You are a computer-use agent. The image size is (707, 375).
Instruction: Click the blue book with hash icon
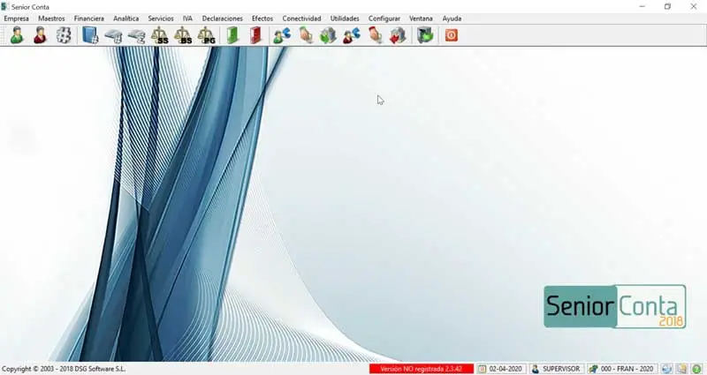(x=90, y=35)
